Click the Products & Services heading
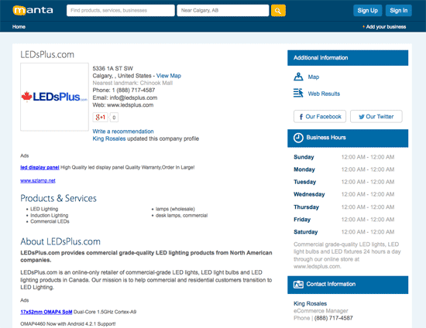Viewport: 426px width, 328px height. [58, 198]
